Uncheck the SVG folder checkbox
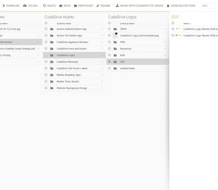The height and width of the screenshot is (190, 218). click(109, 62)
